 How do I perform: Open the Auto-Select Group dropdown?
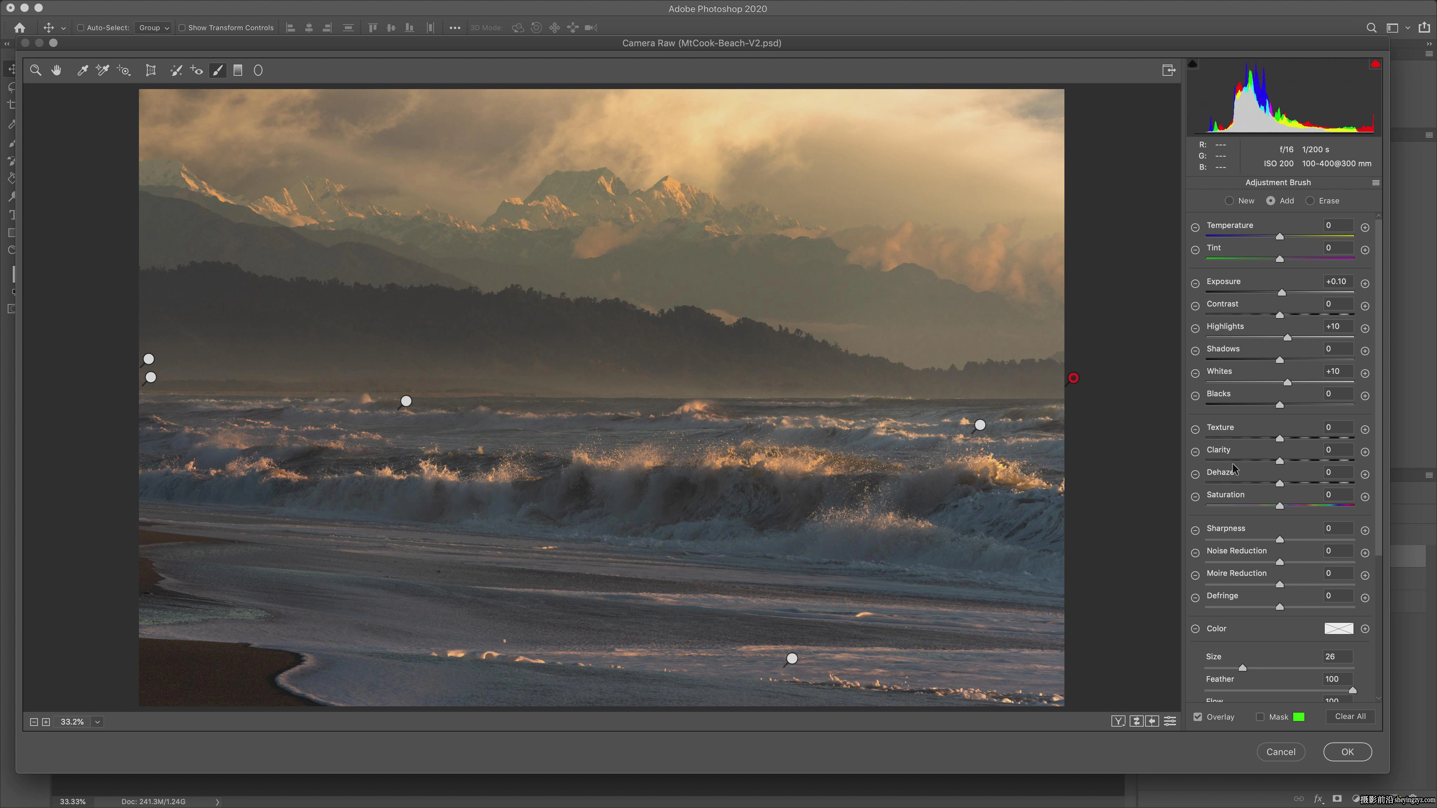pos(153,27)
